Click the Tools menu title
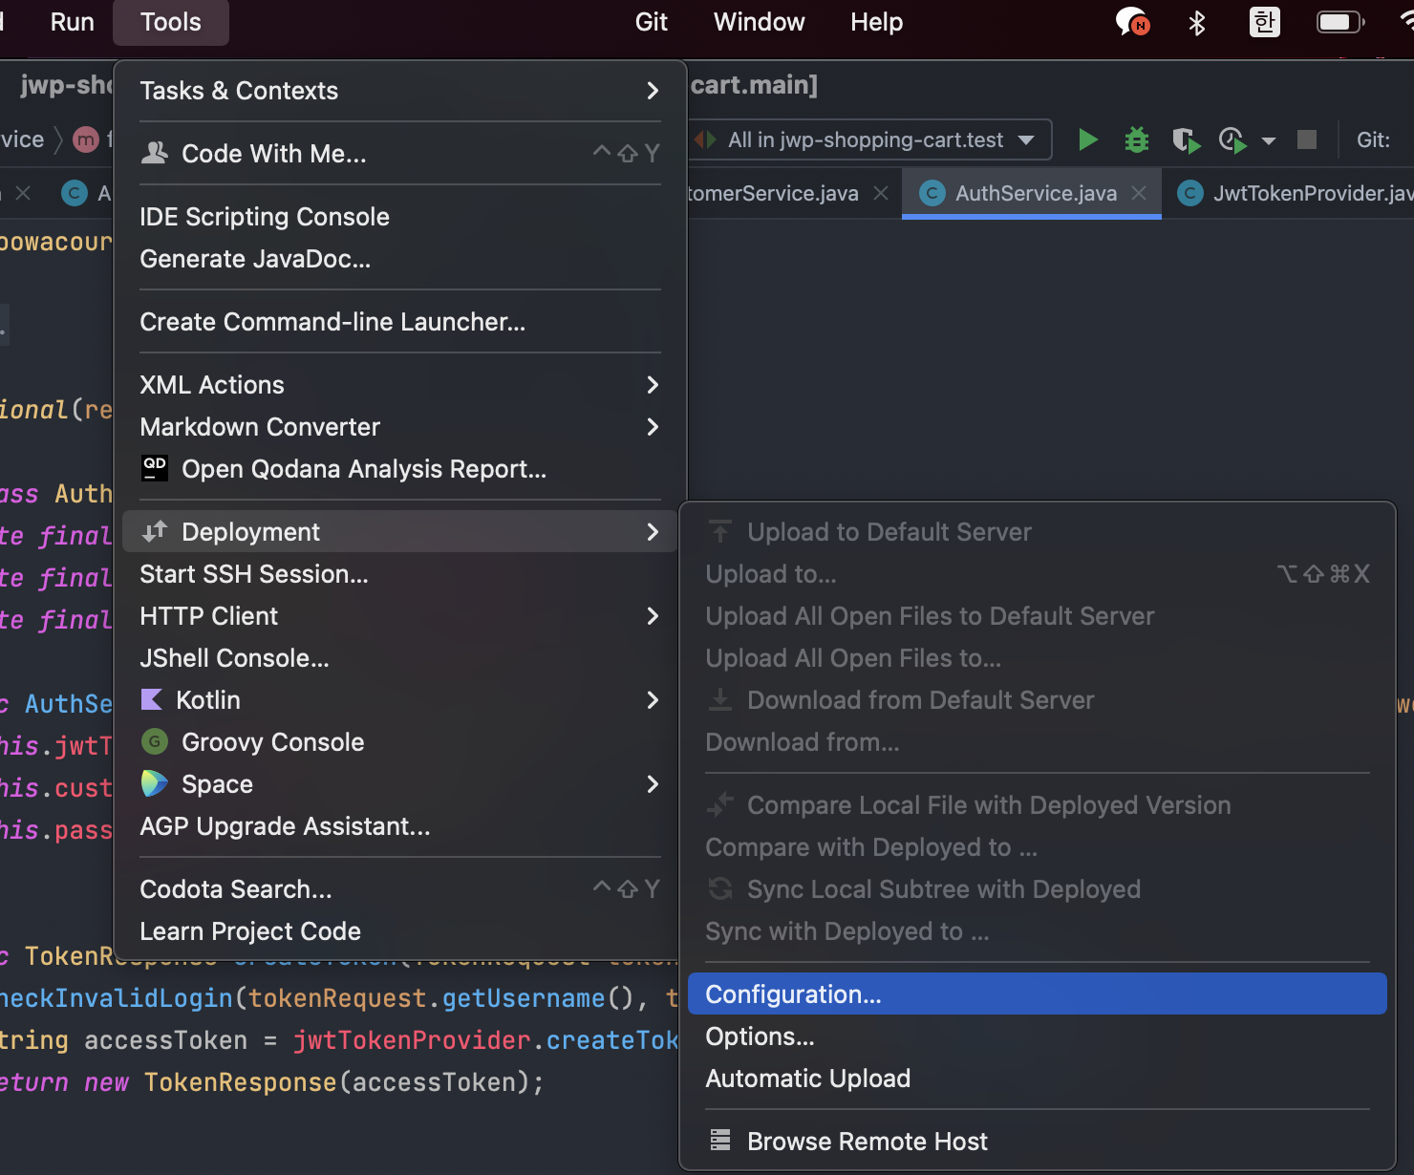The image size is (1414, 1175). 171,22
